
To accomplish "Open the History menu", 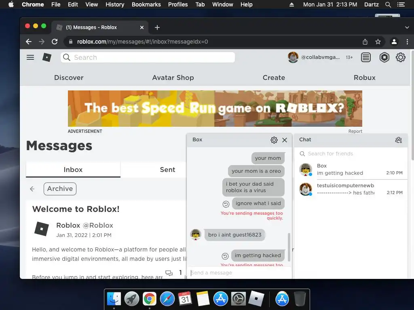I will 115,4.
